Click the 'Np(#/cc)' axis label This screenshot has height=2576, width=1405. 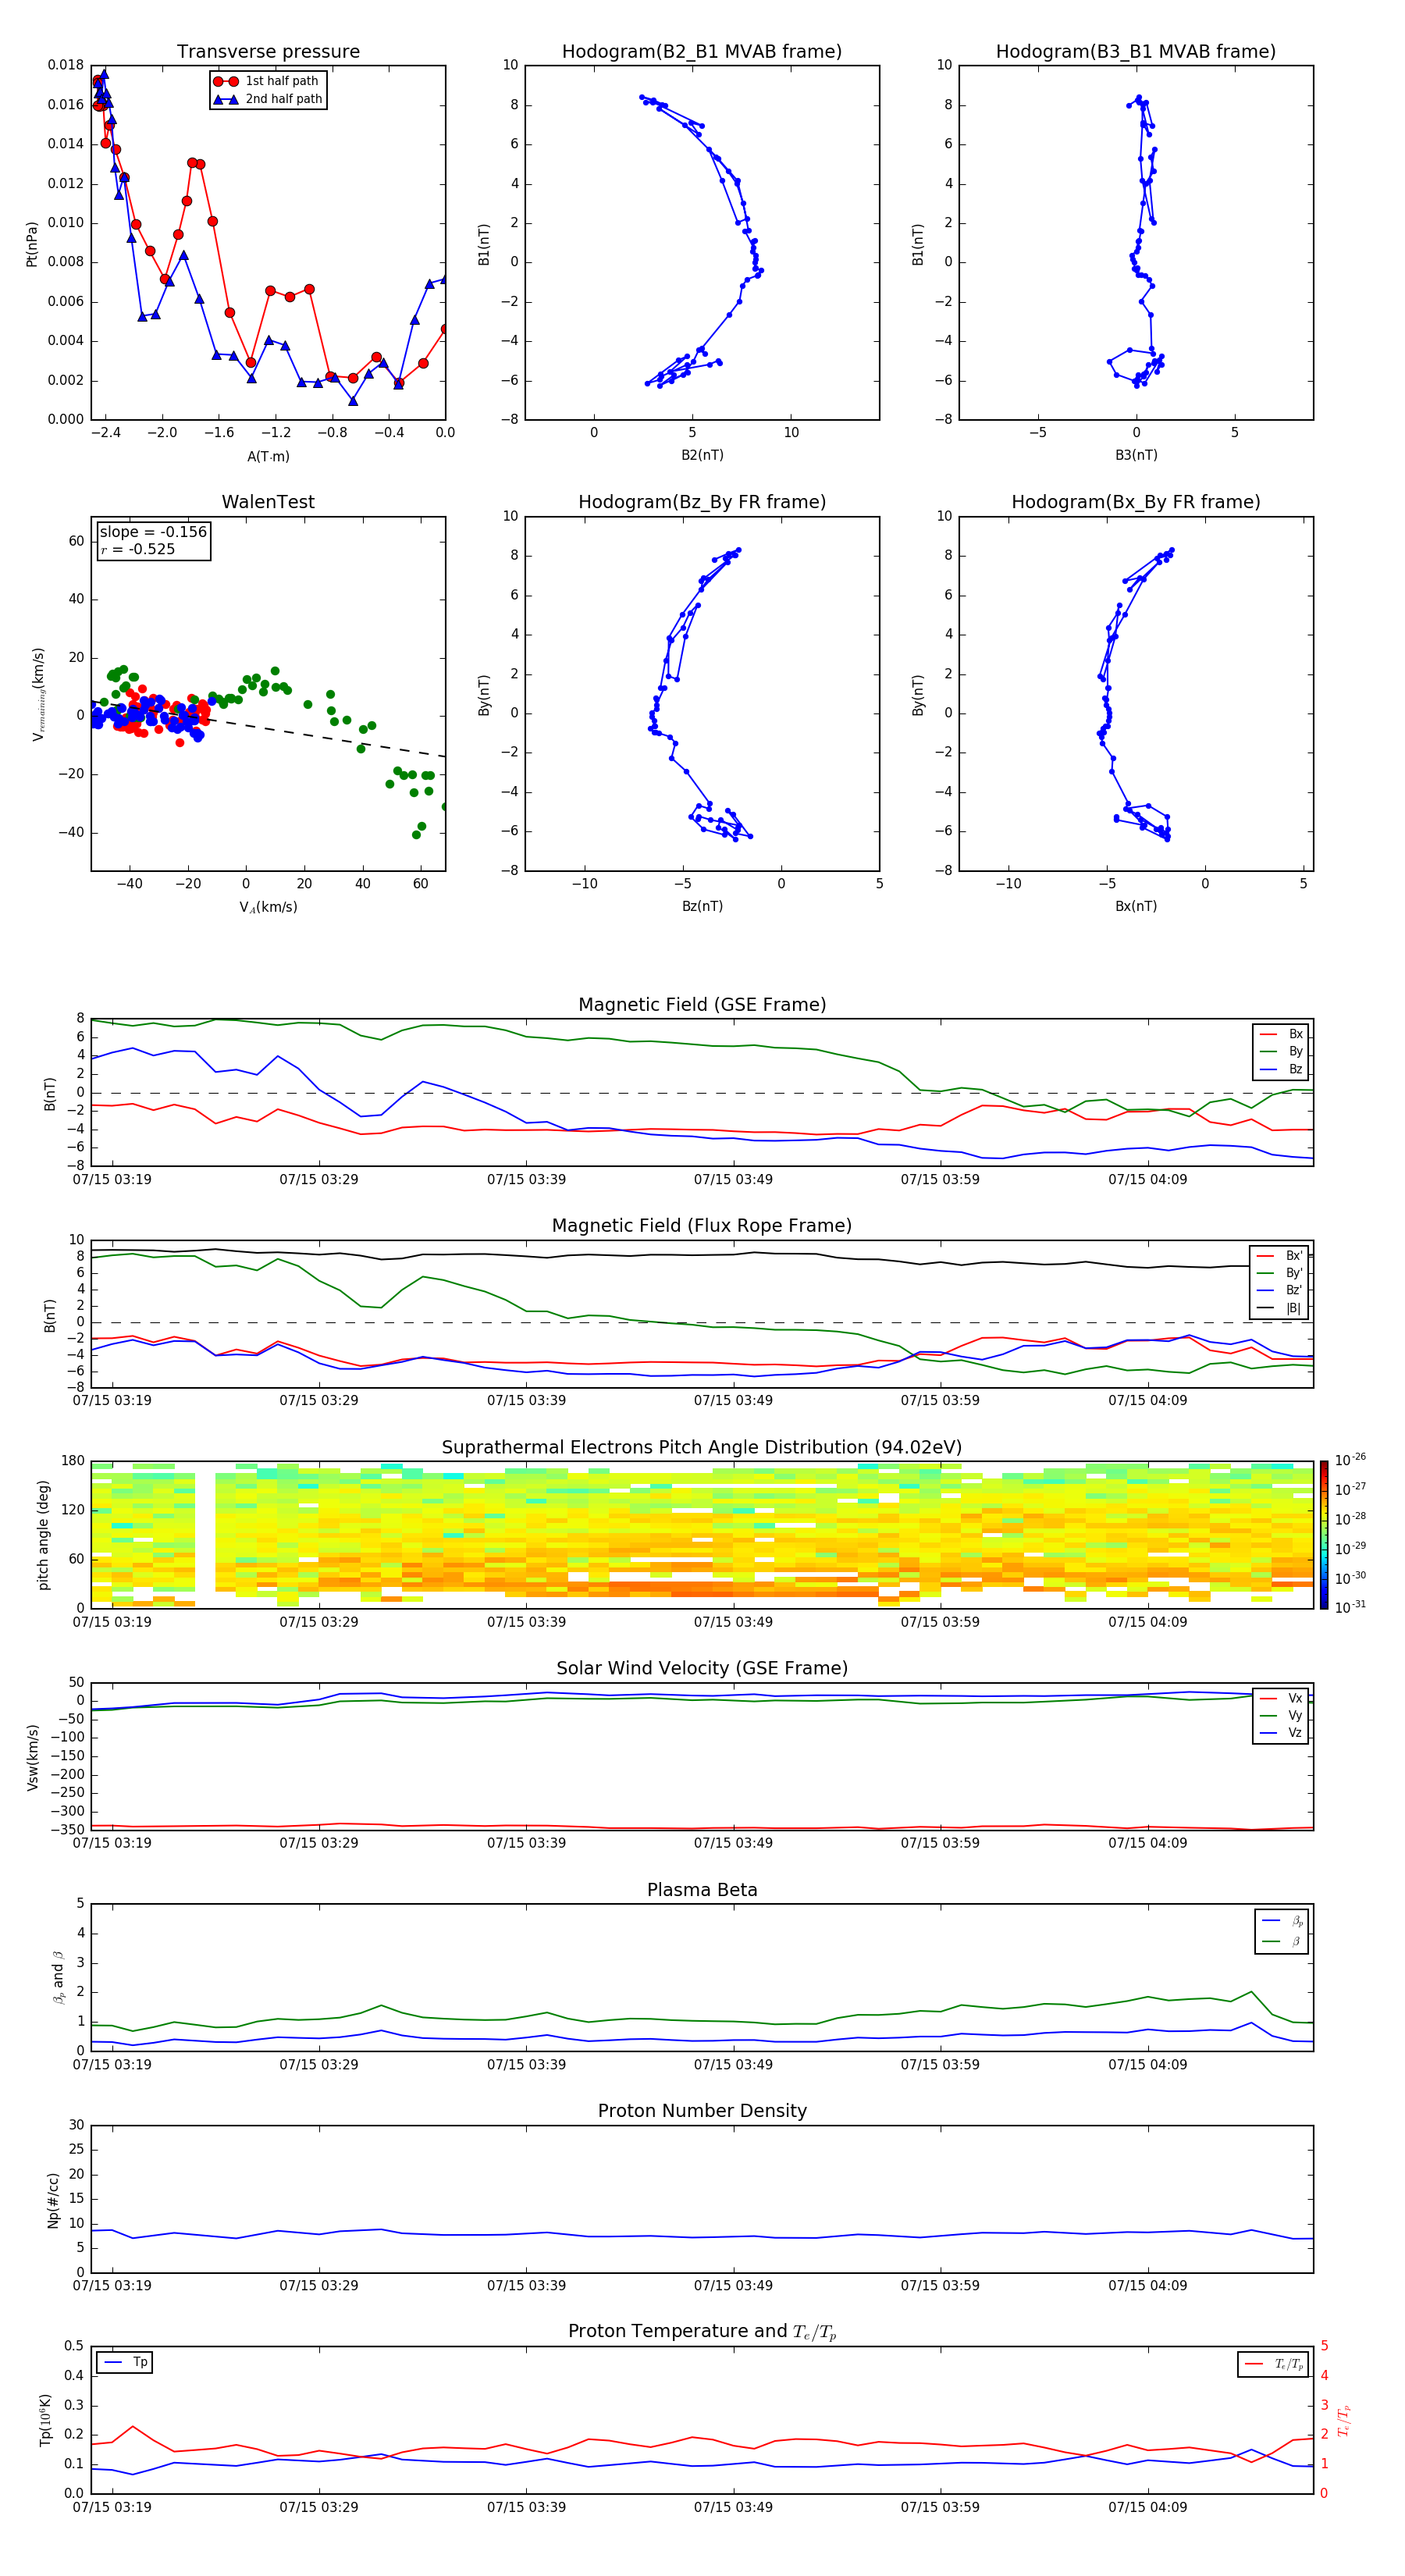[53, 2200]
